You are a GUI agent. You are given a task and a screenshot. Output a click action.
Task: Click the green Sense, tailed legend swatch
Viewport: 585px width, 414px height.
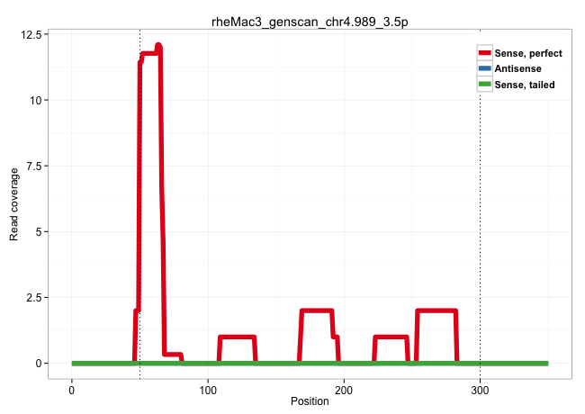click(x=485, y=84)
